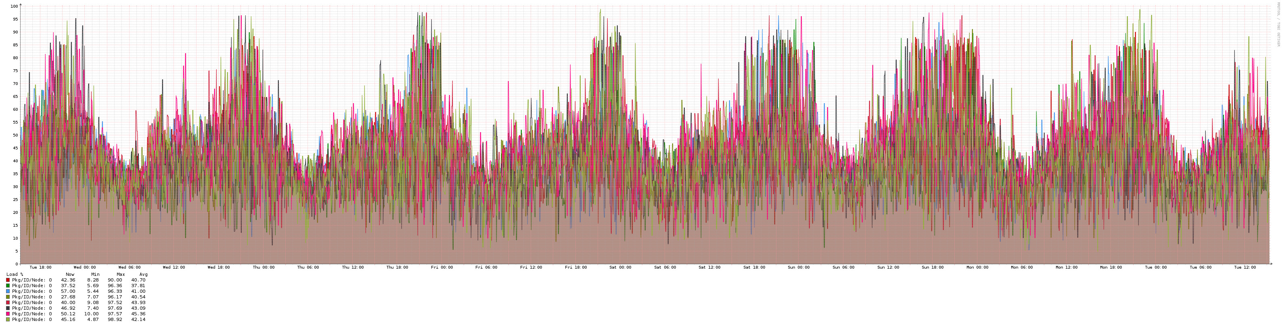Click the Avg value 43.09
The width and height of the screenshot is (1282, 325).
[x=138, y=308]
